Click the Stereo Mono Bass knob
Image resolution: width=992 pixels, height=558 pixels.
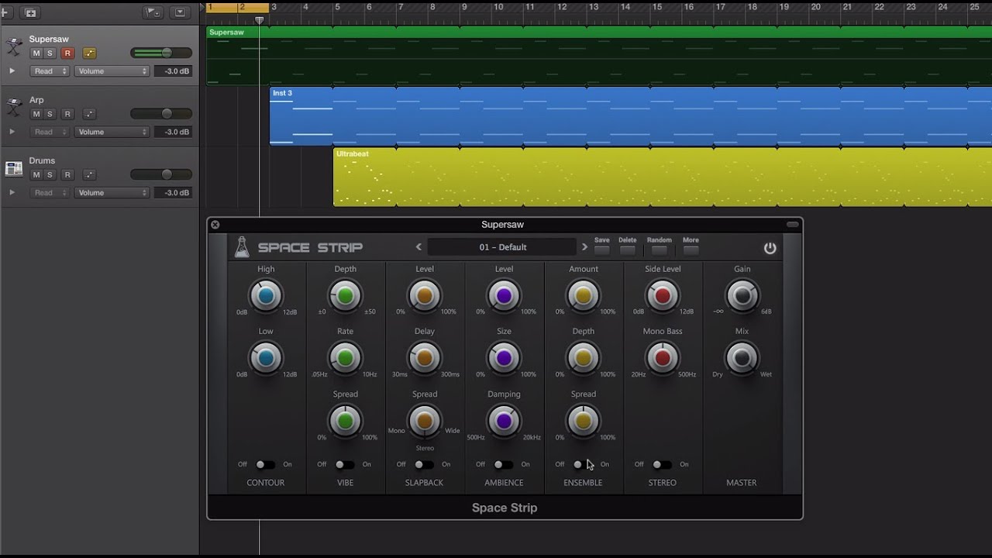click(663, 358)
